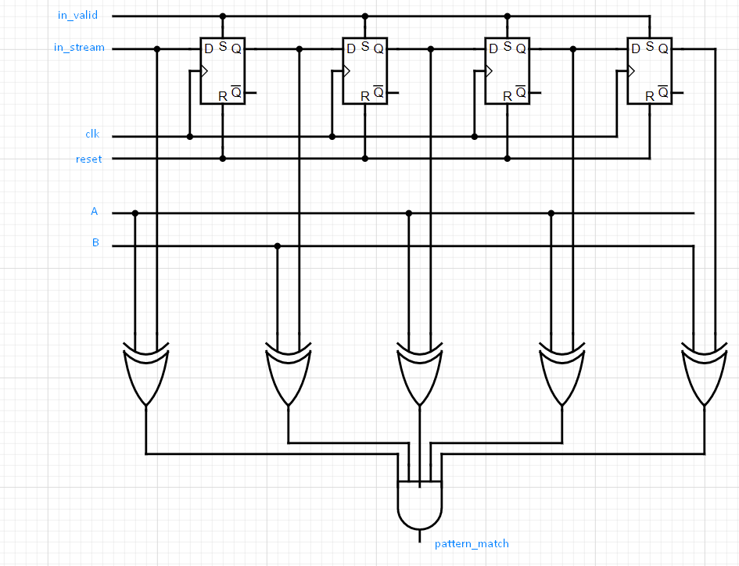The width and height of the screenshot is (739, 566).
Task: Select the rightmost D flip-flop
Action: point(649,70)
